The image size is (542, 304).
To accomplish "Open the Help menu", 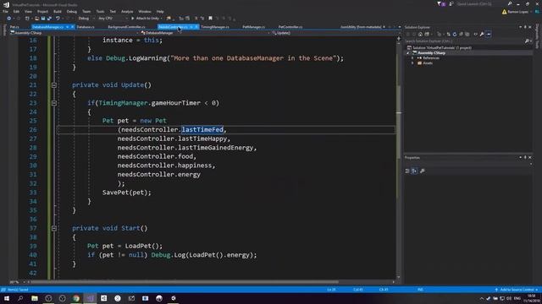I will [160, 11].
